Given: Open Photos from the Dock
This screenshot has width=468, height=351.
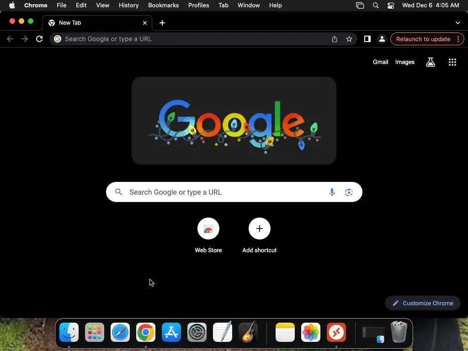Looking at the screenshot, I should pyautogui.click(x=311, y=332).
